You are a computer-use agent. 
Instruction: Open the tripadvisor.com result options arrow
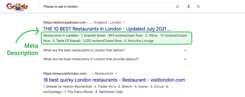click(x=124, y=22)
